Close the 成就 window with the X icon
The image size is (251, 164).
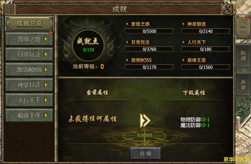point(227,9)
